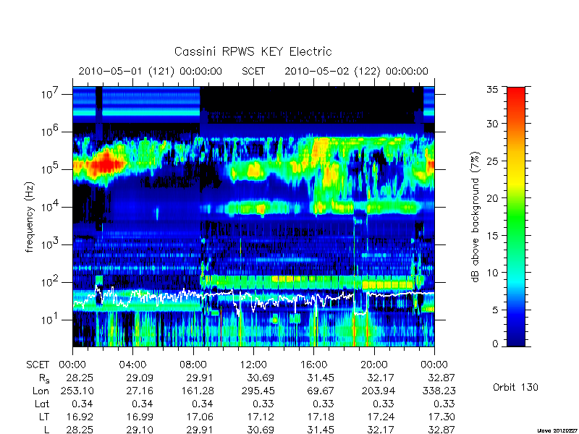Click the 'SCET' row header below plot
This screenshot has height=434, width=579.
click(38, 365)
